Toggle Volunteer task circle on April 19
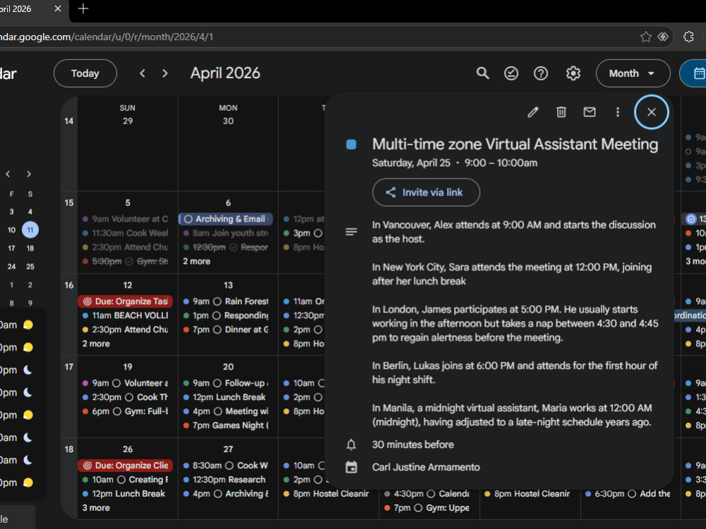706x529 pixels. click(x=116, y=383)
